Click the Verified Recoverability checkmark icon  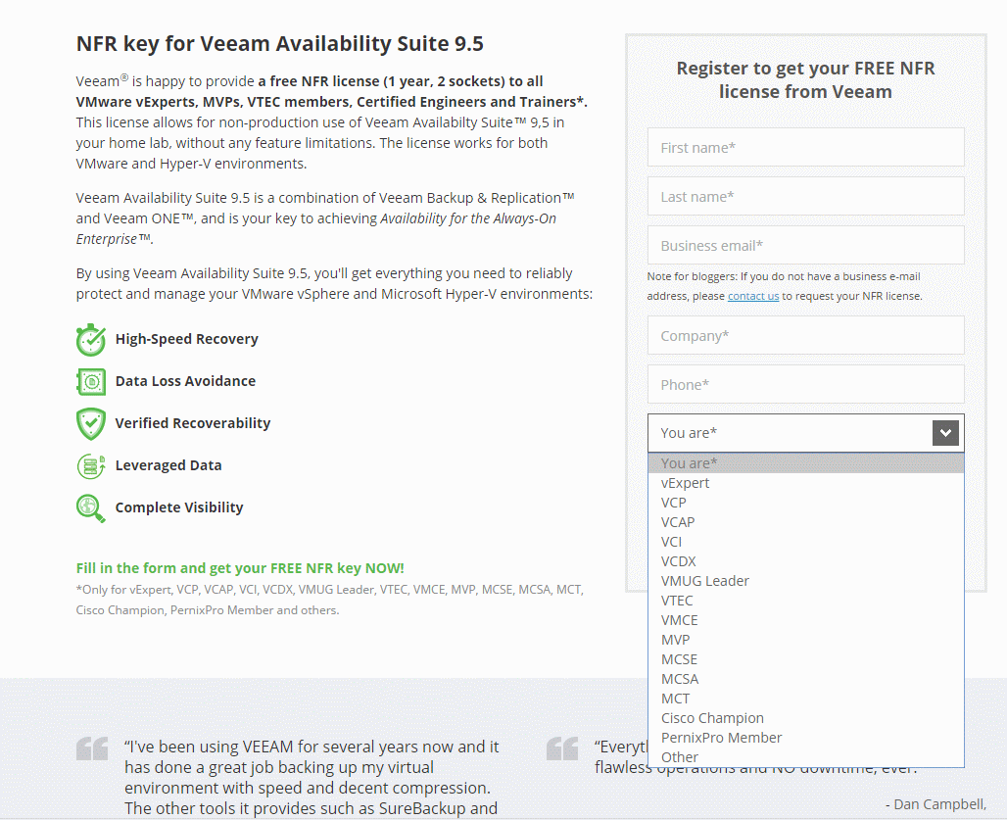click(90, 423)
